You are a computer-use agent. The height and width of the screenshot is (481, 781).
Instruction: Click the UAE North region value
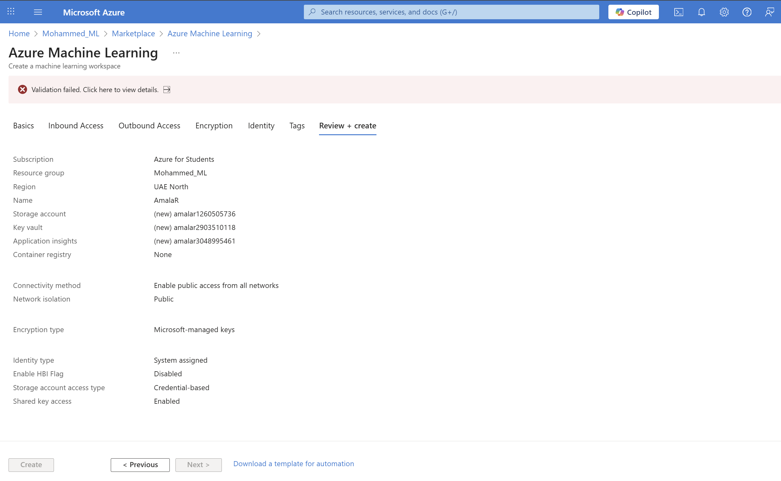coord(171,187)
